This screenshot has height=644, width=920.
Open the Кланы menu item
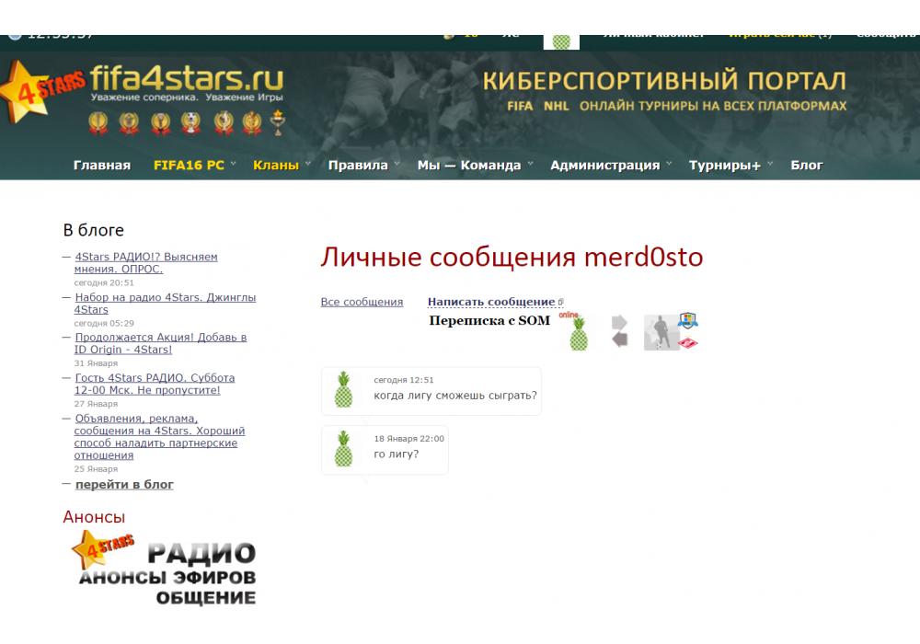(276, 165)
